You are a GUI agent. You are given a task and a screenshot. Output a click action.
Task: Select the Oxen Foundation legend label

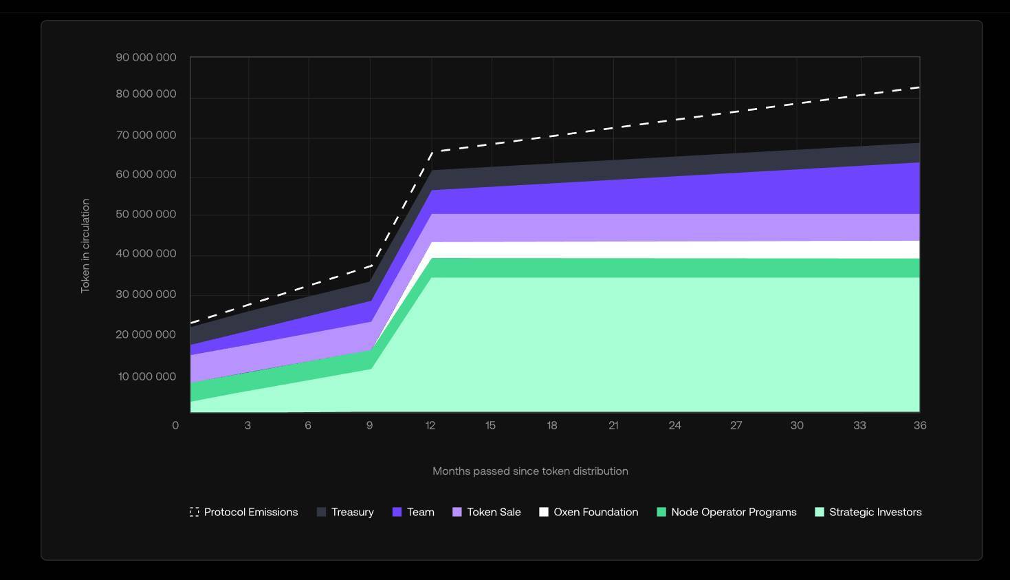point(596,512)
